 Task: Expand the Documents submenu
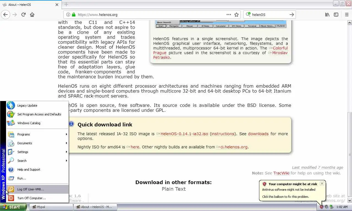pos(37,143)
